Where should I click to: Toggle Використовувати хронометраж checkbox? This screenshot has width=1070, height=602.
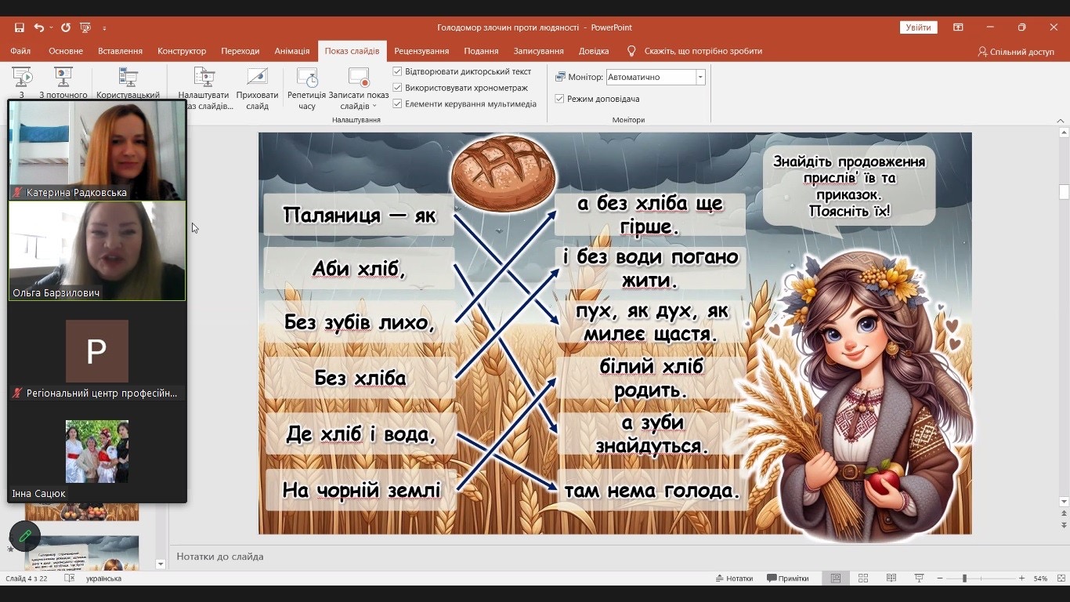tap(398, 88)
